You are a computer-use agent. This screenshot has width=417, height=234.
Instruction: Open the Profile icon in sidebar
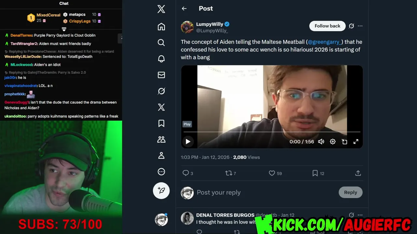[x=161, y=156]
